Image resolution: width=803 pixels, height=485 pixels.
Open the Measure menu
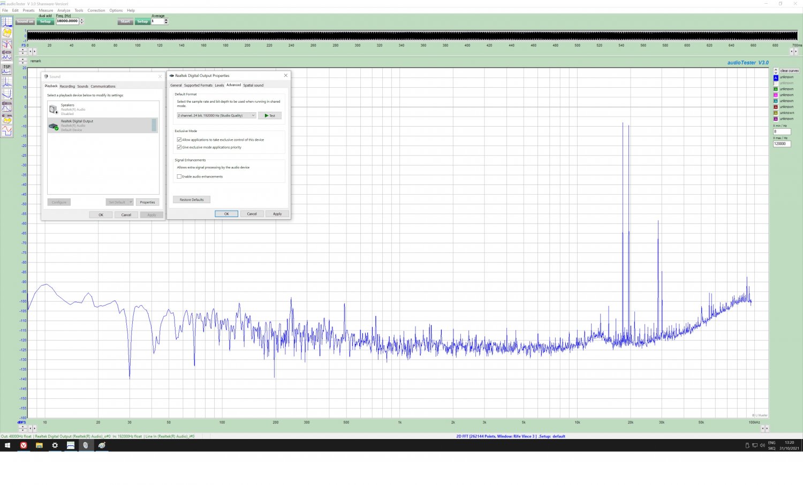(x=46, y=10)
